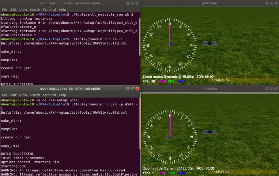Click bottom terminal window title bar
This screenshot has width=279, height=176.
coord(70,89)
